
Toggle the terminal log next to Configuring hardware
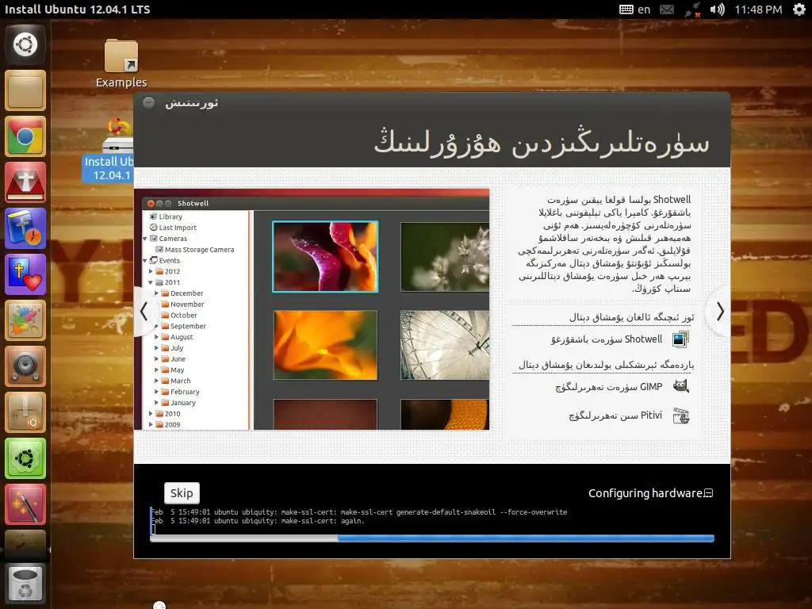point(709,493)
